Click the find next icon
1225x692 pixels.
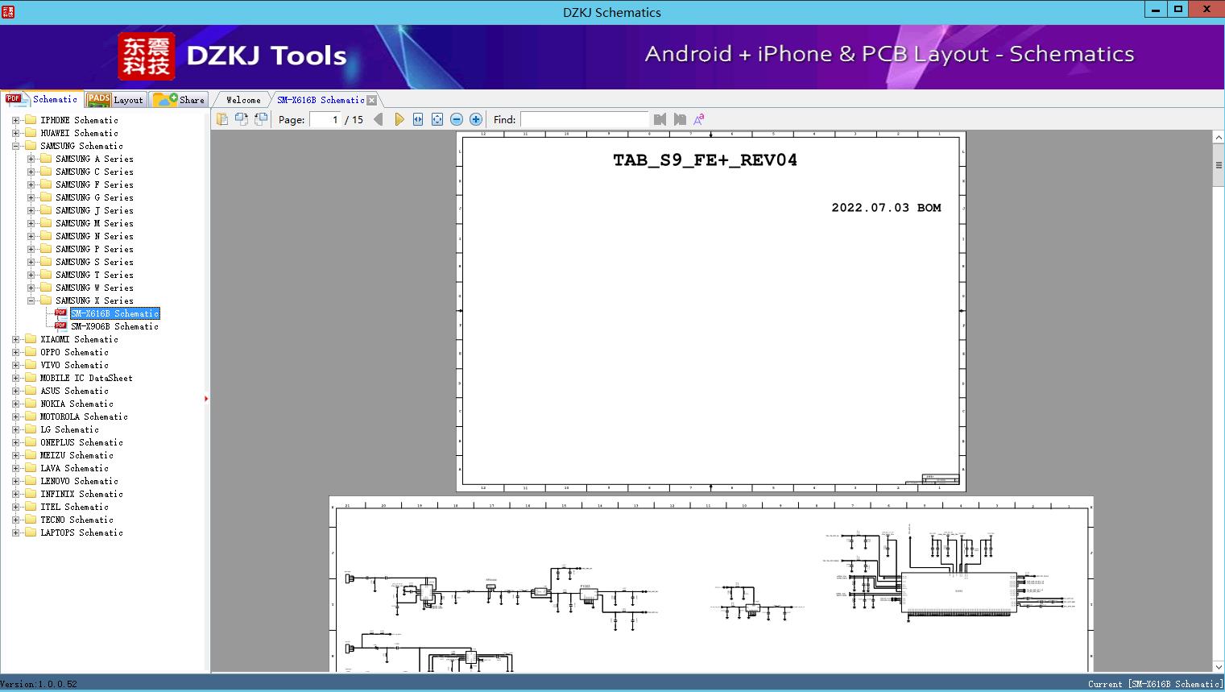point(680,119)
